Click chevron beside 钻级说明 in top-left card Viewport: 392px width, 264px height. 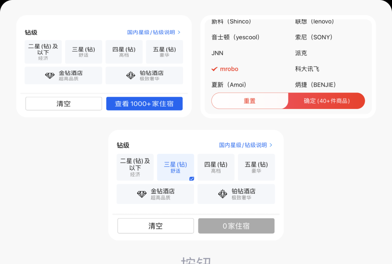click(179, 32)
